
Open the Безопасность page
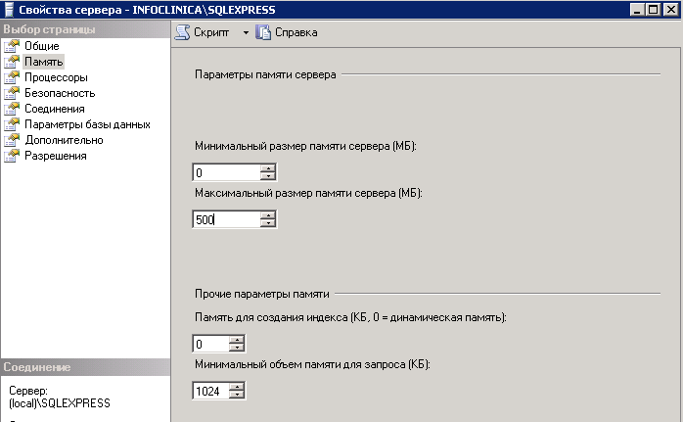point(60,93)
